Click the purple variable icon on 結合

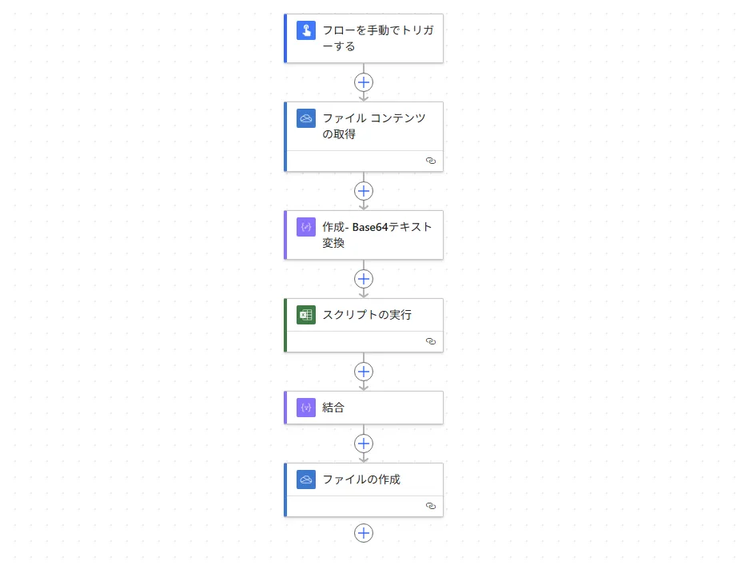[306, 408]
